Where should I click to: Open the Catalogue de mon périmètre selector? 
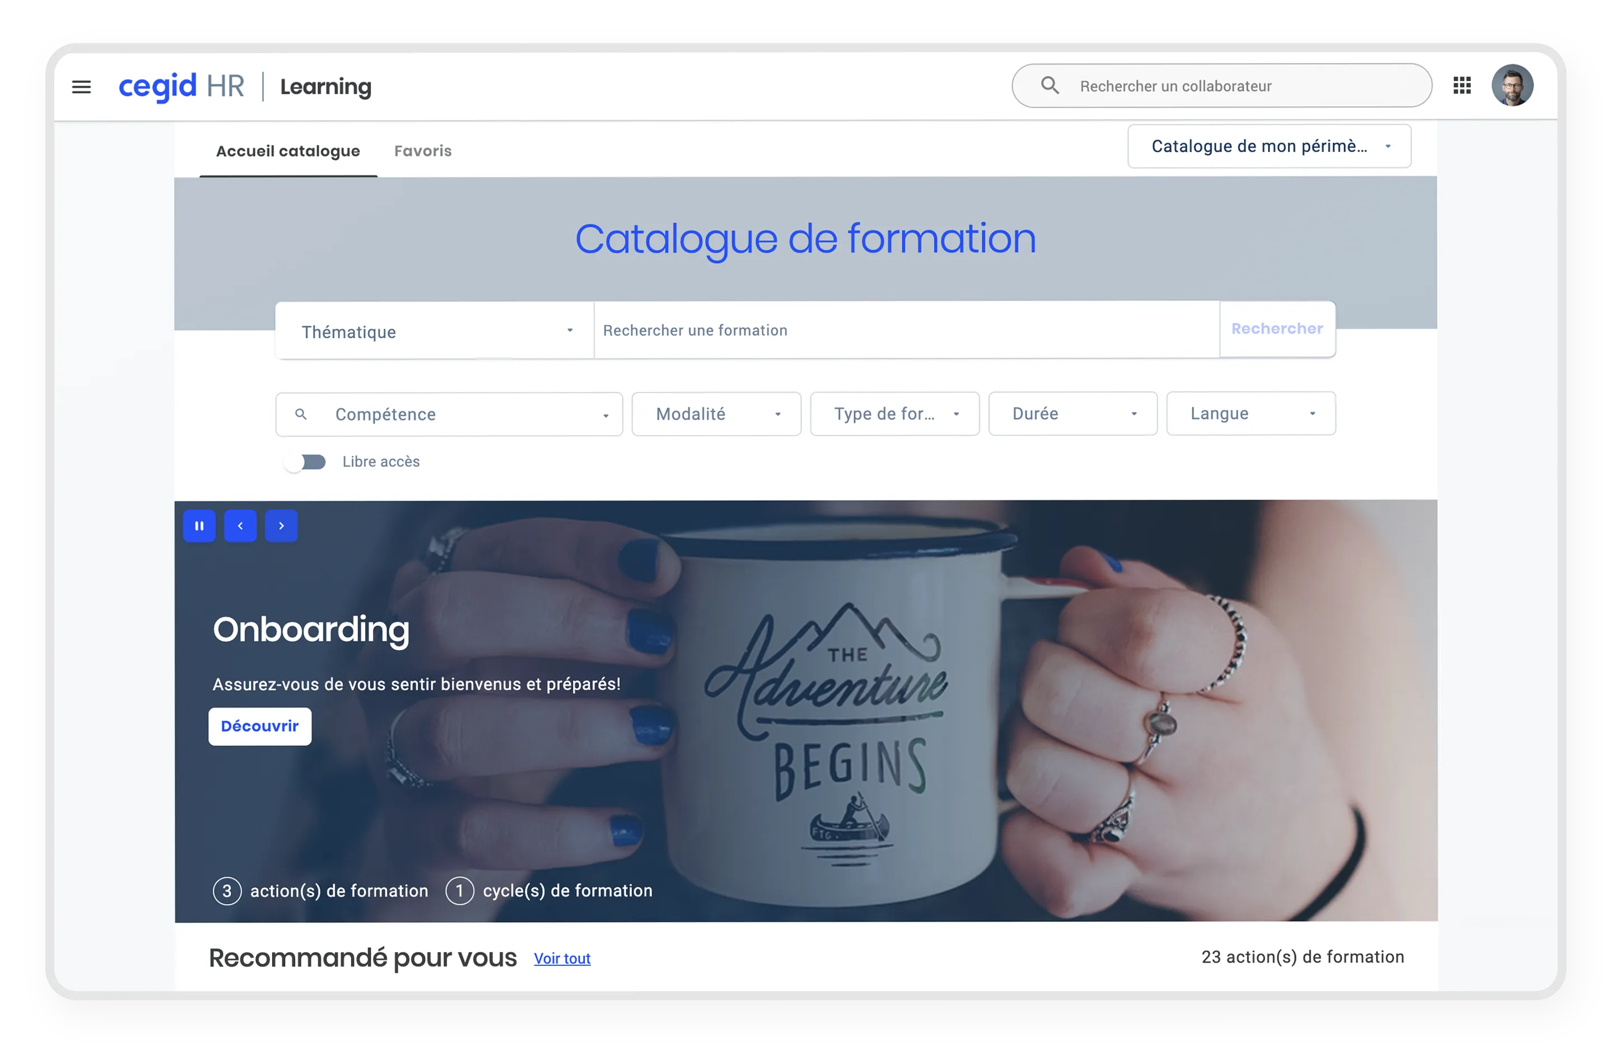click(x=1269, y=147)
